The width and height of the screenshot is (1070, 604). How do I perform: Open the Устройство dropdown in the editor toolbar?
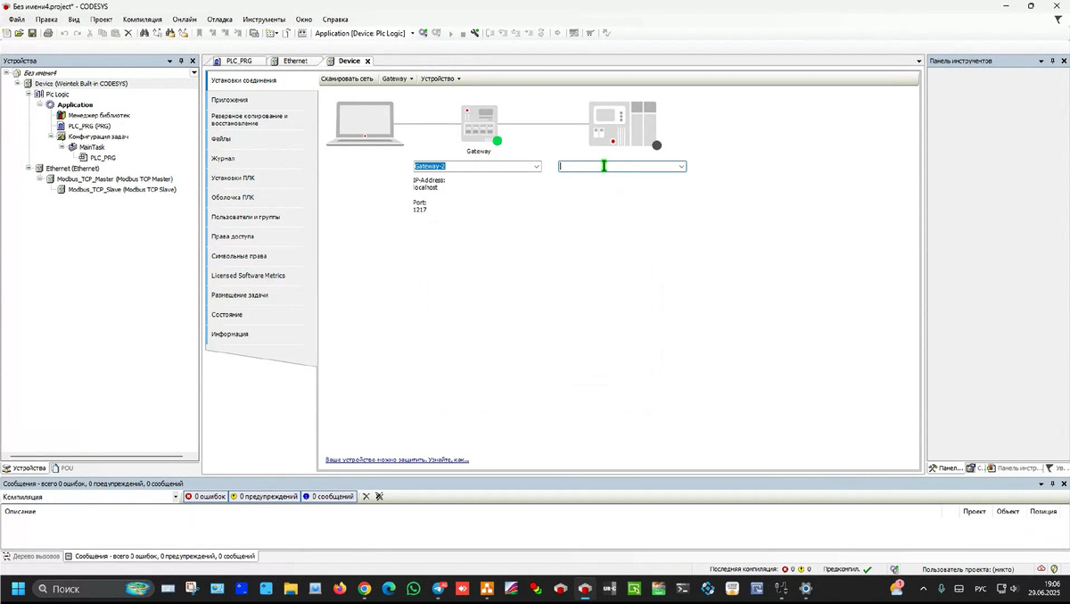click(x=440, y=79)
